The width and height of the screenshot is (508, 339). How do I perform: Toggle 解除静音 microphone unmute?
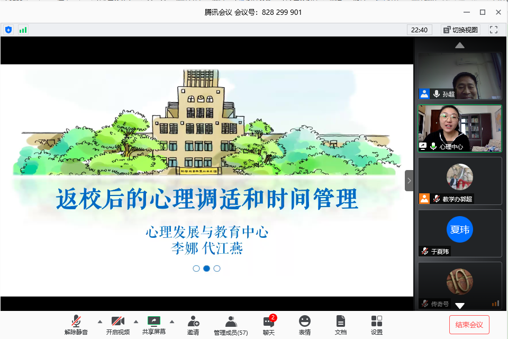(x=76, y=324)
